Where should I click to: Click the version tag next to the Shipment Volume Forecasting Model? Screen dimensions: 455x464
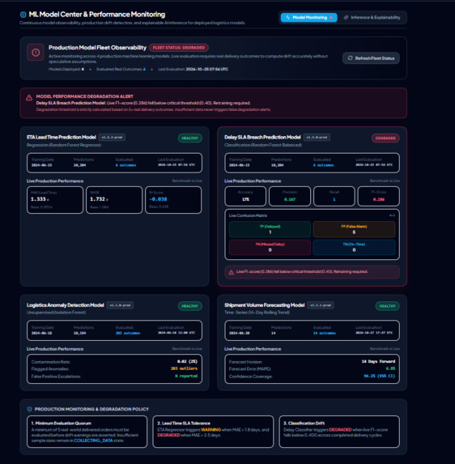(321, 305)
